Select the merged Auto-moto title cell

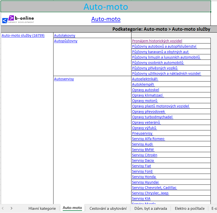(x=106, y=7)
